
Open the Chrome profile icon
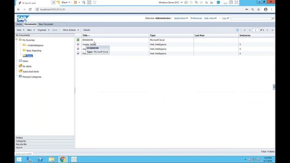point(266,10)
